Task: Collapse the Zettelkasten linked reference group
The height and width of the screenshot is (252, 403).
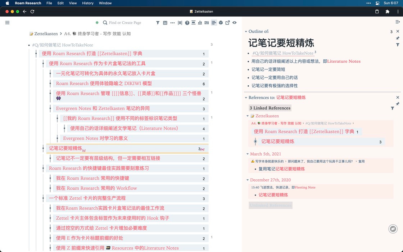Action: point(248,116)
